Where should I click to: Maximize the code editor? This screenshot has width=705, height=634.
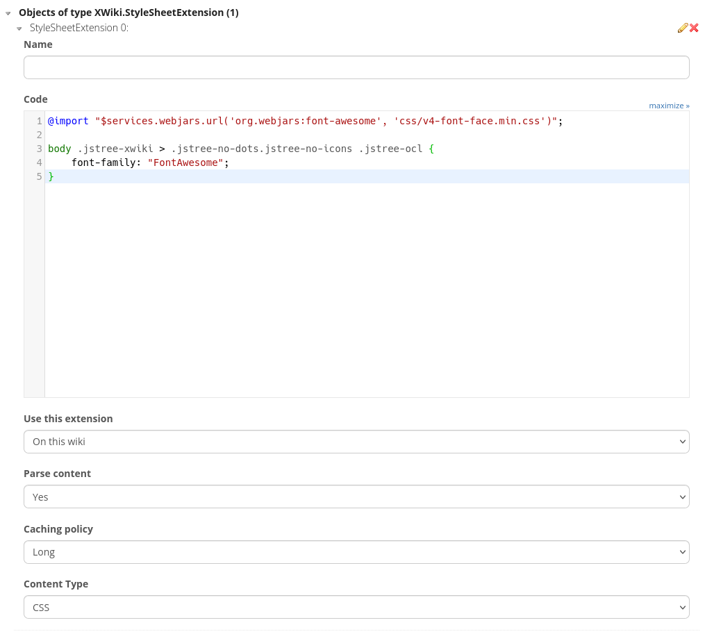[x=669, y=106]
